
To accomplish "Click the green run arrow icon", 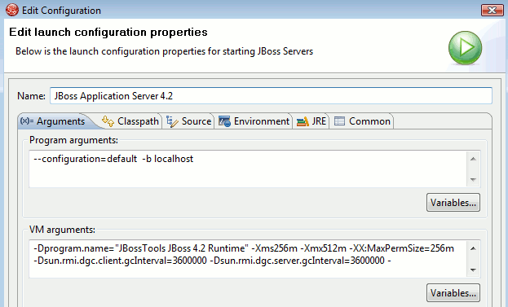I will [x=465, y=48].
